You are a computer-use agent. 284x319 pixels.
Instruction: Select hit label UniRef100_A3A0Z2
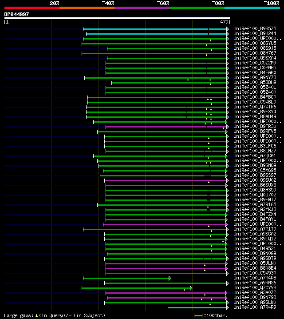pos(255,292)
